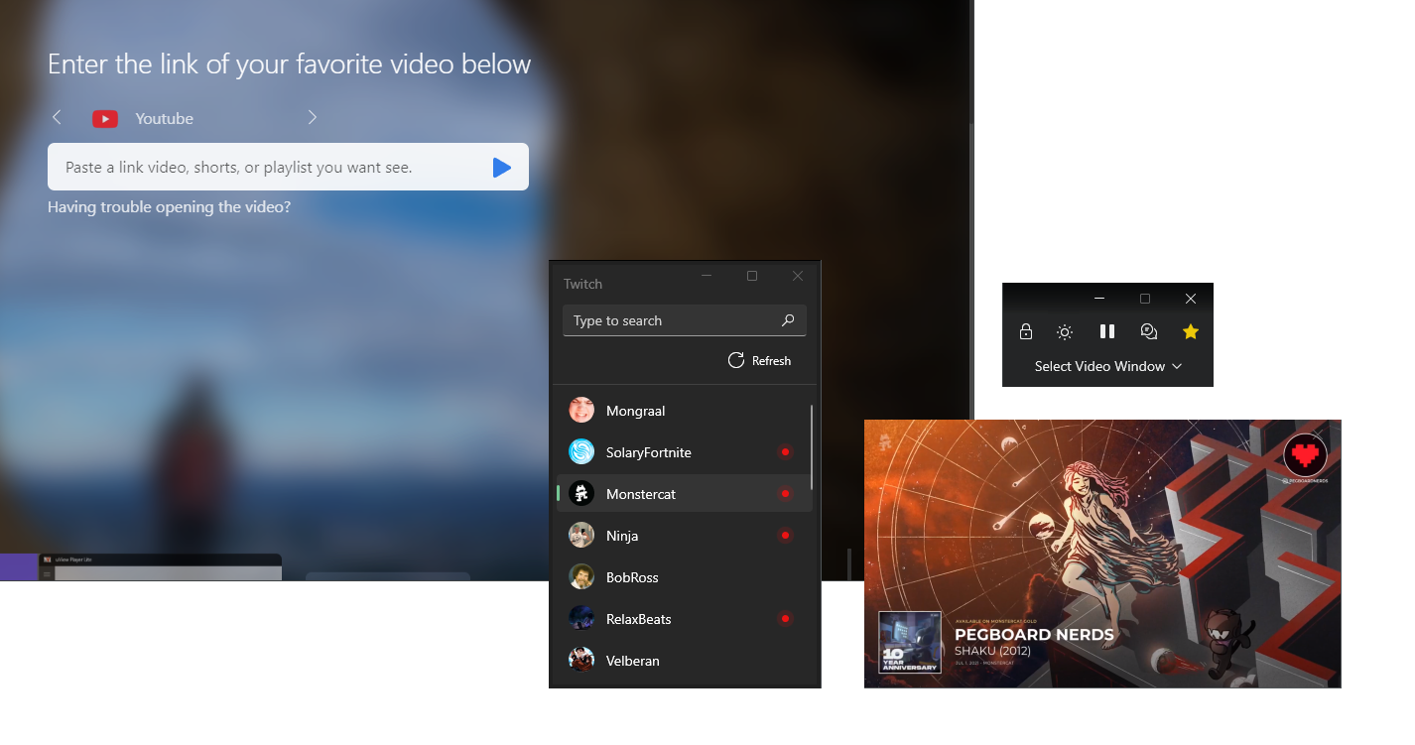Toggle the lock icon in control window
Viewport: 1415px width, 745px height.
tap(1026, 332)
